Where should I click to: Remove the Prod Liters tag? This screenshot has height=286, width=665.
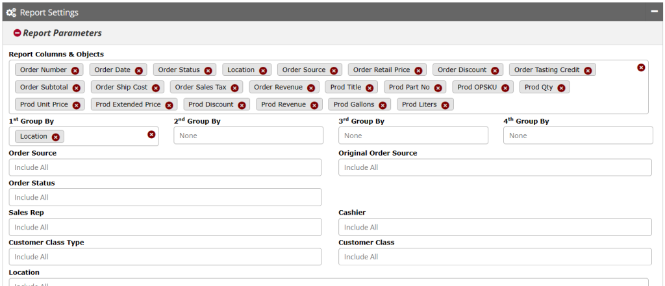pyautogui.click(x=445, y=105)
